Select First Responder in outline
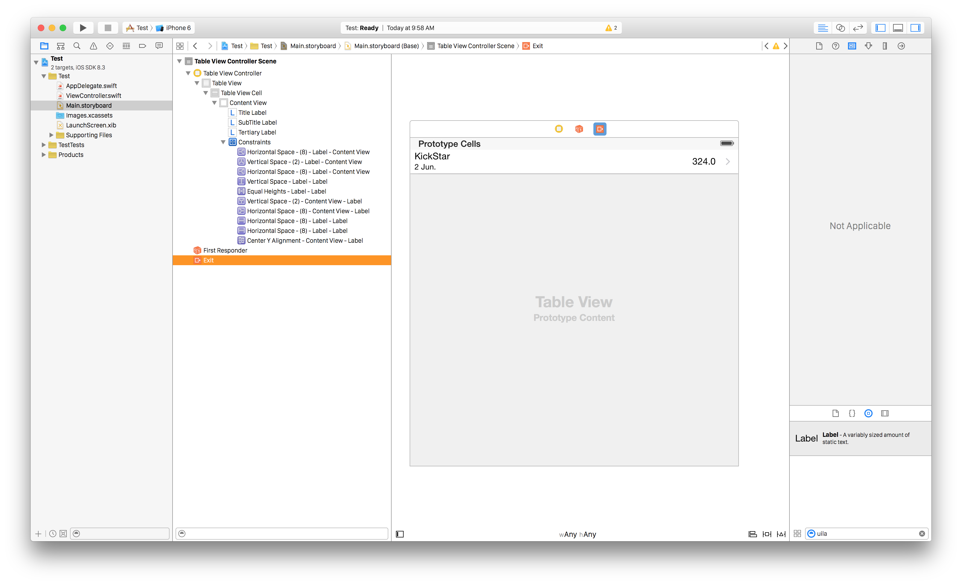The width and height of the screenshot is (962, 585). pos(225,250)
